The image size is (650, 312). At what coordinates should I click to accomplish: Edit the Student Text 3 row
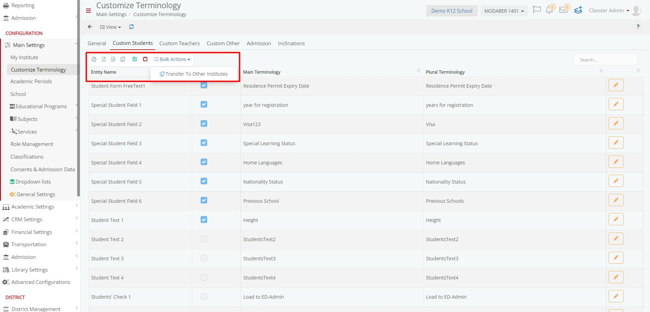pos(616,258)
